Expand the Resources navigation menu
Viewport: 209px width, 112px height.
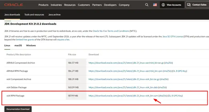[x=70, y=5]
